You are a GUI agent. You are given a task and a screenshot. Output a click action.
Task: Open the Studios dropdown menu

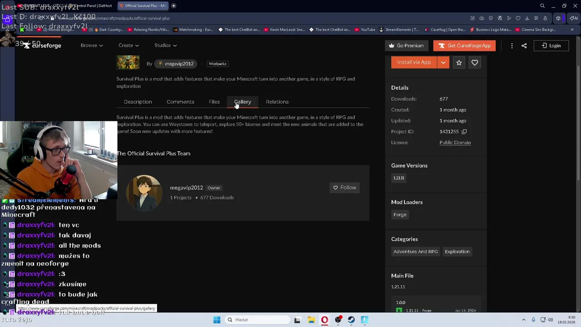(165, 45)
